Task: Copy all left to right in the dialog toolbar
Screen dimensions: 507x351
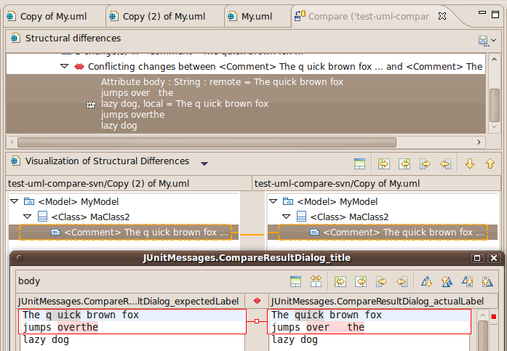Action: (x=340, y=281)
